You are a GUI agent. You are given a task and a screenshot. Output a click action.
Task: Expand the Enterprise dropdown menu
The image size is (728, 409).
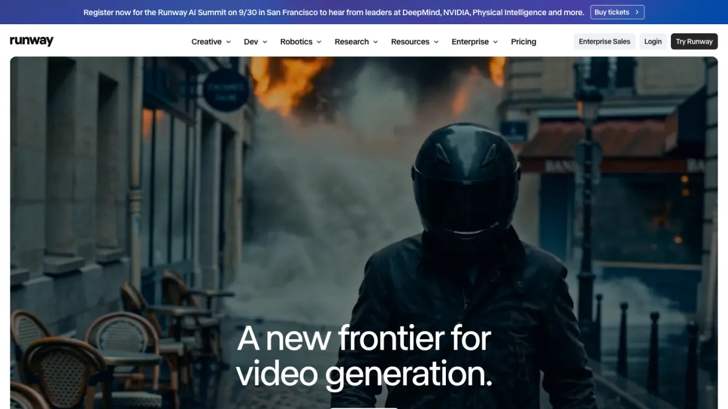[x=474, y=42]
